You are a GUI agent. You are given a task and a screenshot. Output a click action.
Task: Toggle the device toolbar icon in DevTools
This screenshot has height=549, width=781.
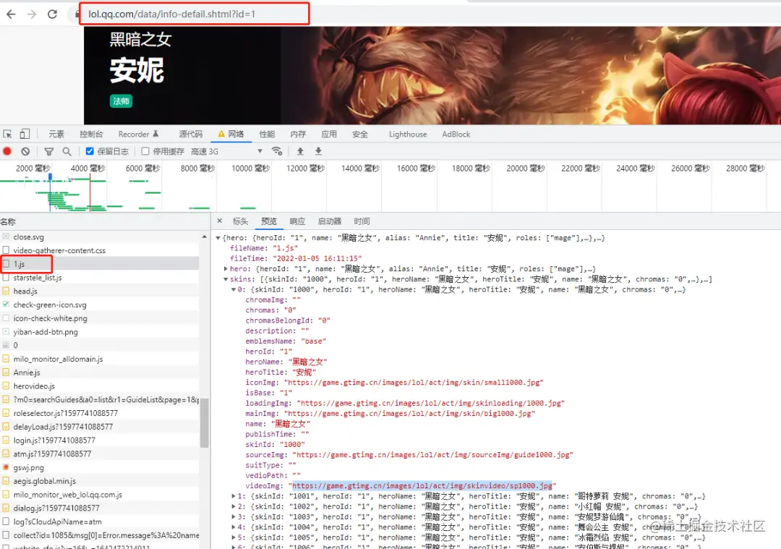point(25,134)
